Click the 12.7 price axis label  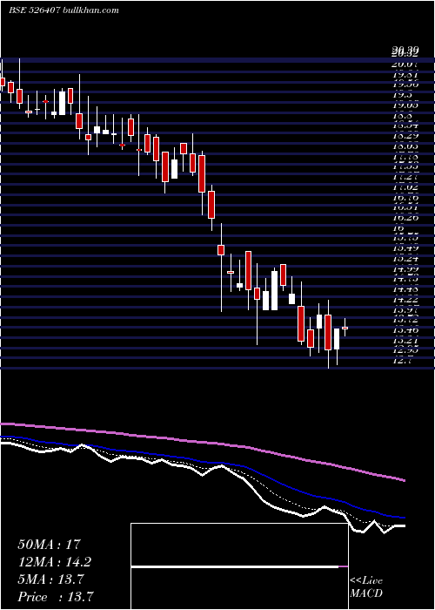click(402, 360)
